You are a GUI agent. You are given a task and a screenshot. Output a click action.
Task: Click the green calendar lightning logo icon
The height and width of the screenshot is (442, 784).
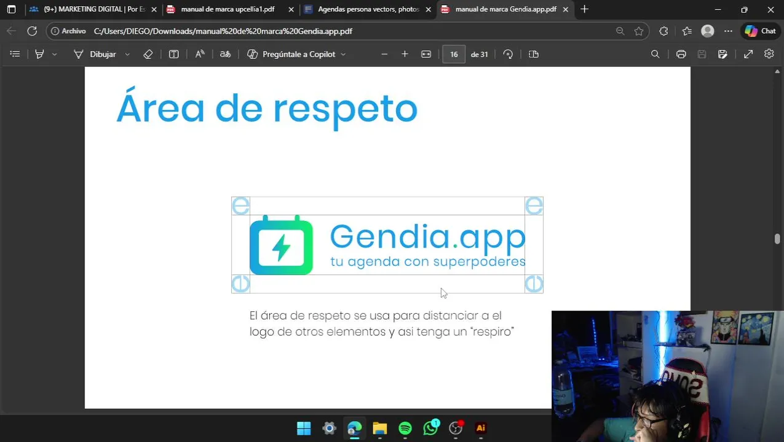pyautogui.click(x=281, y=245)
